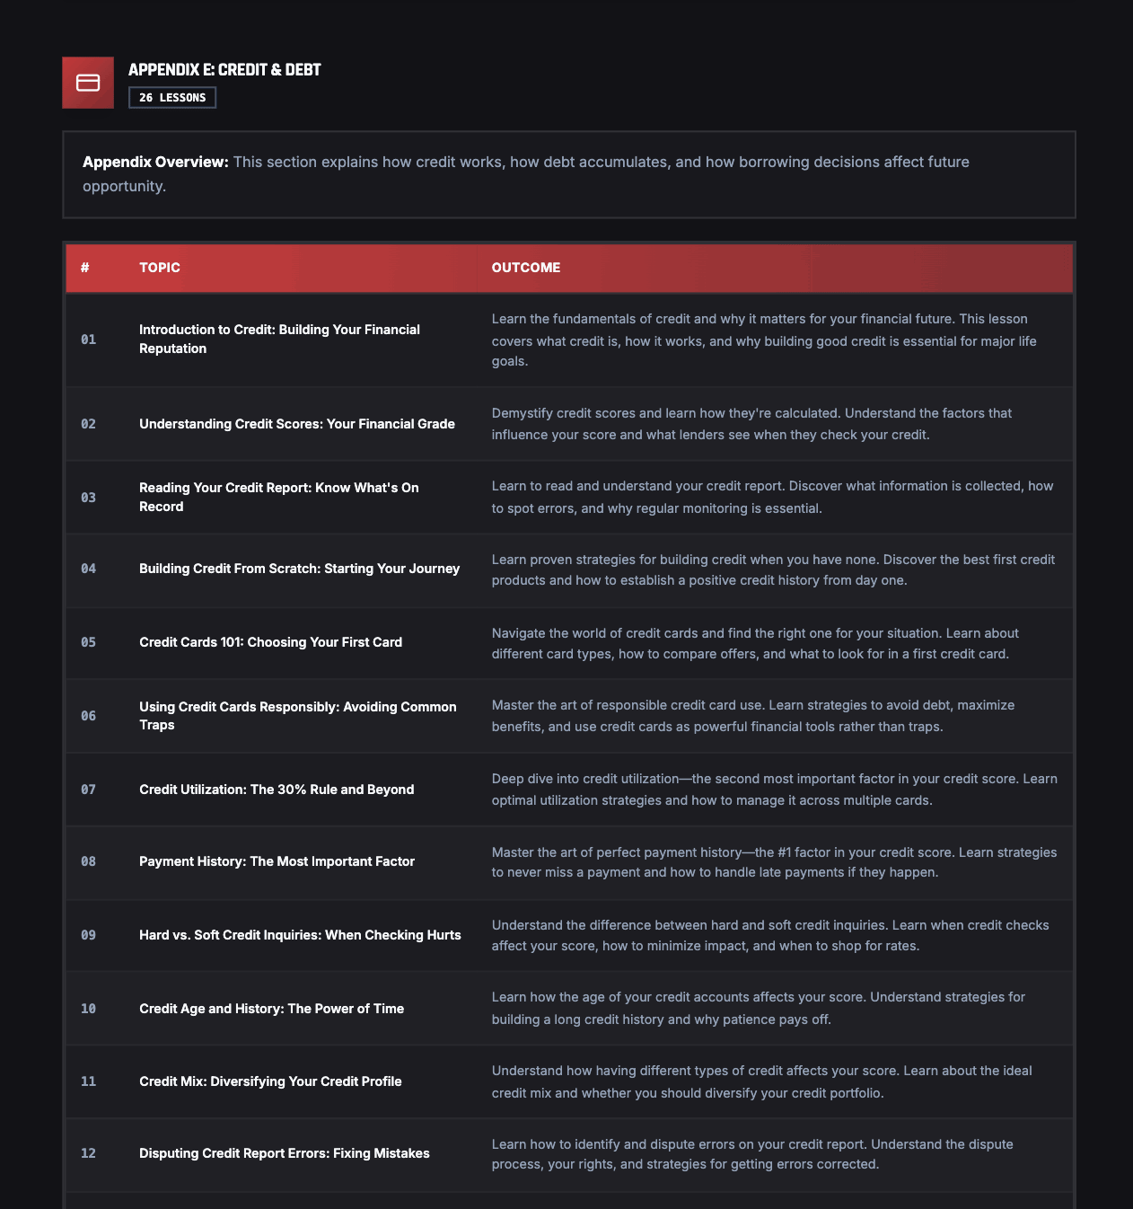Click the Outcome column header
The height and width of the screenshot is (1209, 1133).
(526, 268)
